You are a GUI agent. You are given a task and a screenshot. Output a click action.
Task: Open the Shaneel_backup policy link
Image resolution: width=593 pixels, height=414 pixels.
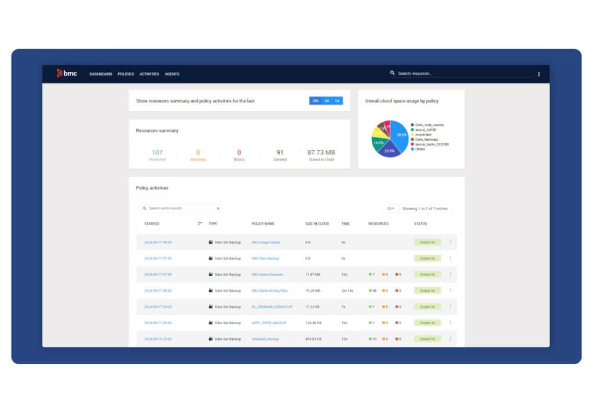[x=265, y=339]
